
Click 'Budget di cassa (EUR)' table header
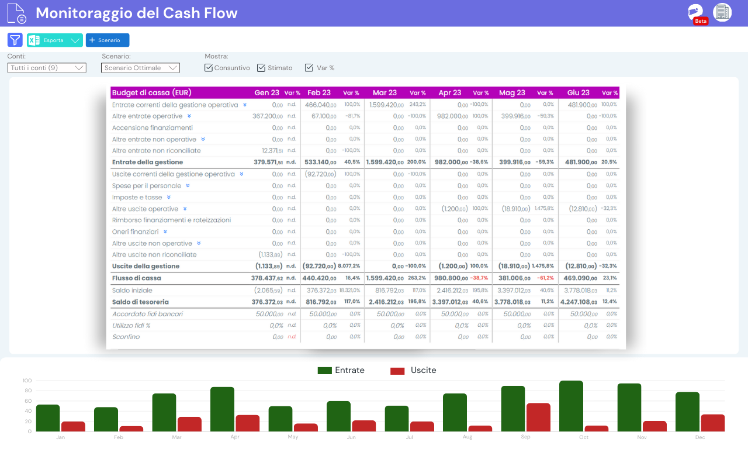[152, 92]
